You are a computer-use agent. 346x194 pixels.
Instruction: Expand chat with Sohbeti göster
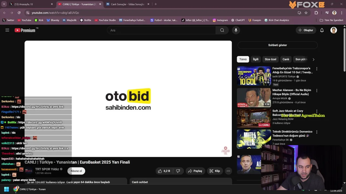[x=277, y=45]
